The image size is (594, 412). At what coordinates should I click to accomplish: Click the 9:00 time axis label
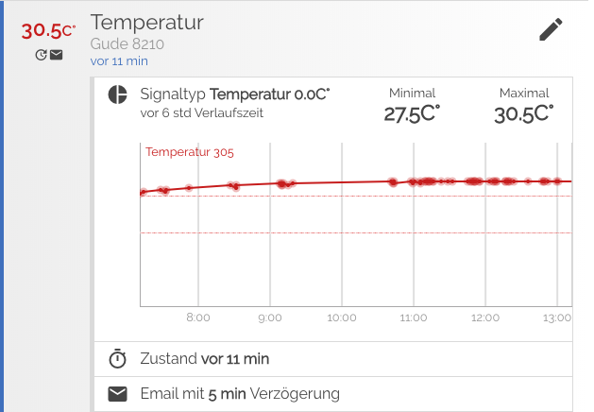click(x=270, y=318)
